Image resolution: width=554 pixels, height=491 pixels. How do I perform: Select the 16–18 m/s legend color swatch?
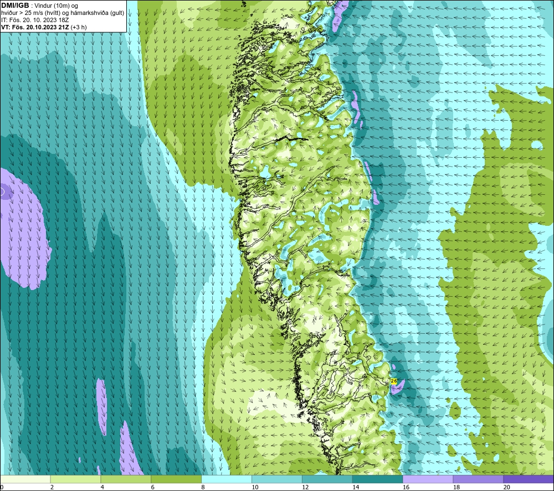click(428, 479)
